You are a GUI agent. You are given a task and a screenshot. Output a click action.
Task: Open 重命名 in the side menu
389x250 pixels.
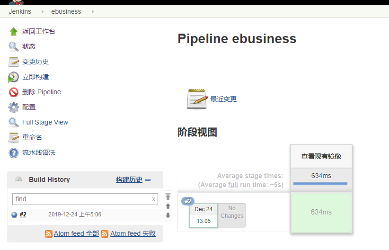tap(32, 137)
